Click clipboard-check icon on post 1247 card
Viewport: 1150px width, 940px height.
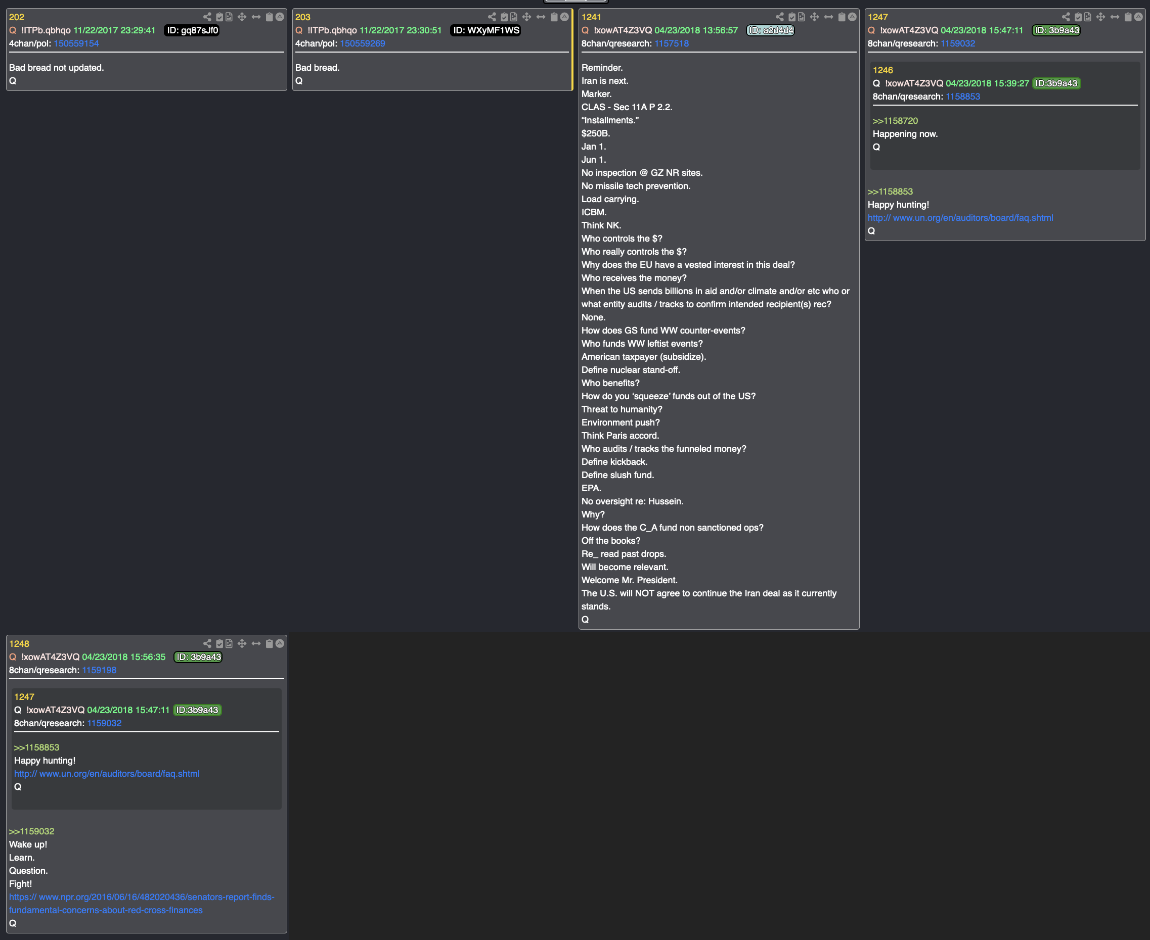pyautogui.click(x=1078, y=17)
